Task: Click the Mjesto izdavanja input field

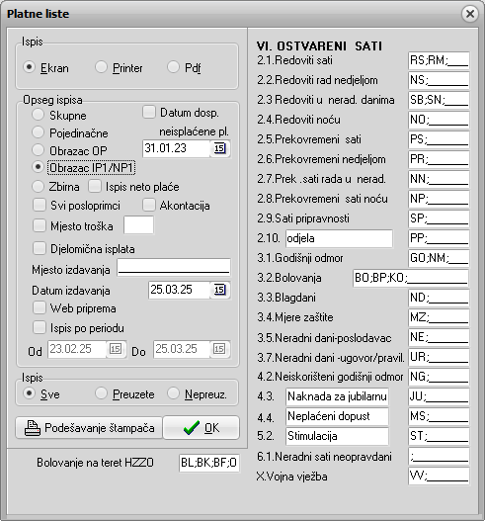Action: coord(174,268)
